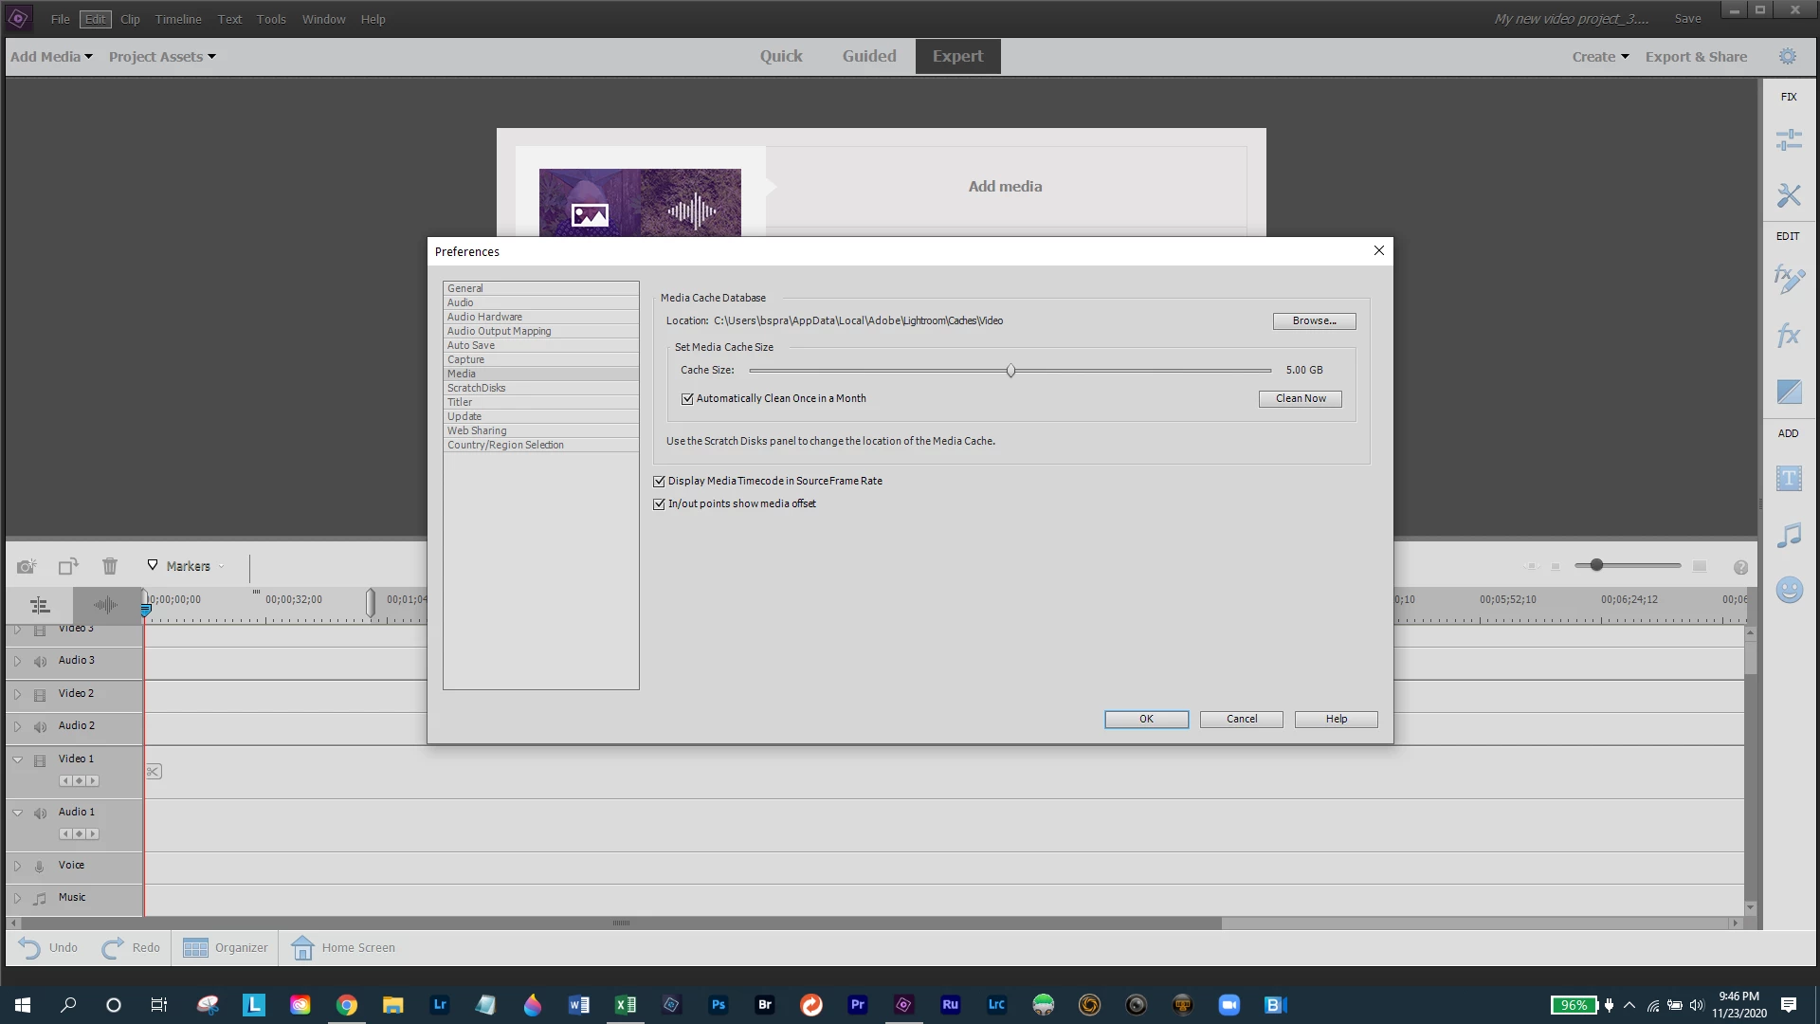This screenshot has width=1820, height=1024.
Task: Open the Graphics smiley icon panel
Action: point(1789,590)
